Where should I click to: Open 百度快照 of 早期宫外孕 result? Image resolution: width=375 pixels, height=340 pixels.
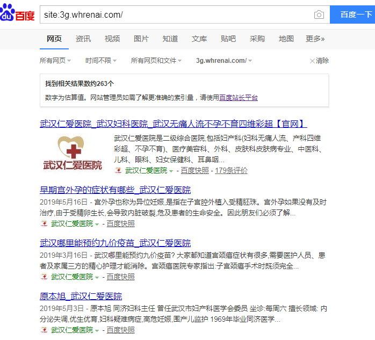click(x=120, y=223)
